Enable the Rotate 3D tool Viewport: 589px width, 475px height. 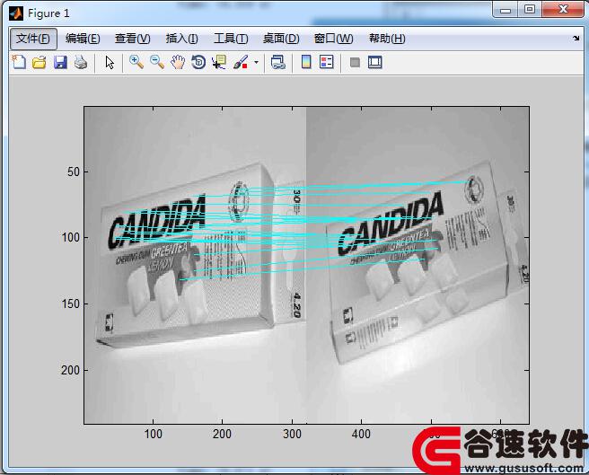tap(198, 62)
